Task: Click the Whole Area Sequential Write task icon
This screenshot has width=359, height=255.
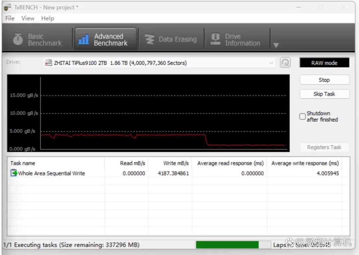Action: click(x=14, y=173)
